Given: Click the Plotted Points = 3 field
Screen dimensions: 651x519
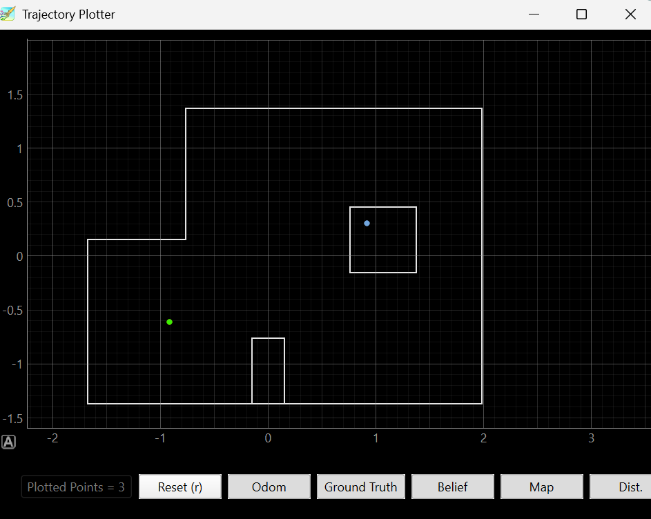Looking at the screenshot, I should pos(77,487).
